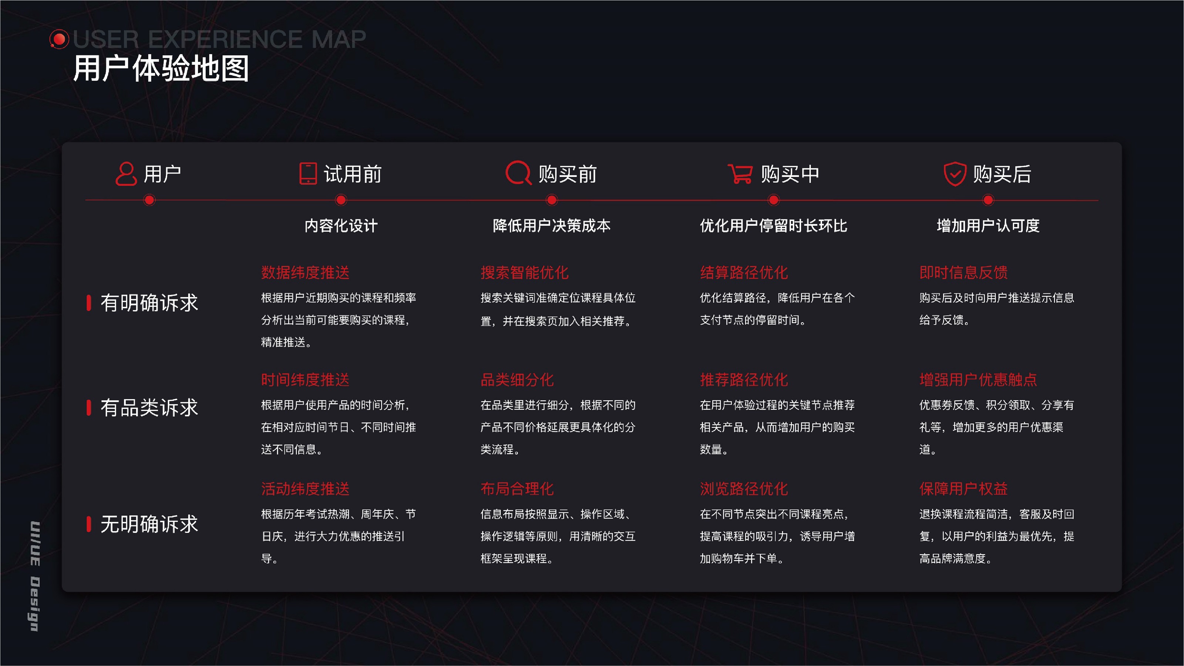Click the 优化用户停留时长环比 subtitle
The width and height of the screenshot is (1184, 666).
[x=774, y=226]
